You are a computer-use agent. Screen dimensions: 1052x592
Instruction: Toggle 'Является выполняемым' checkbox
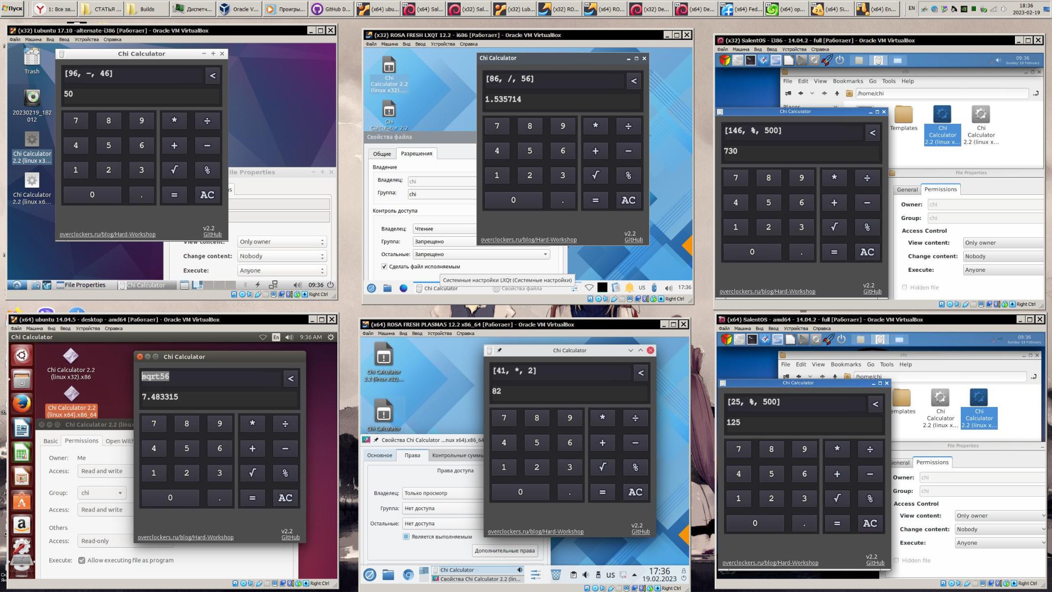406,536
